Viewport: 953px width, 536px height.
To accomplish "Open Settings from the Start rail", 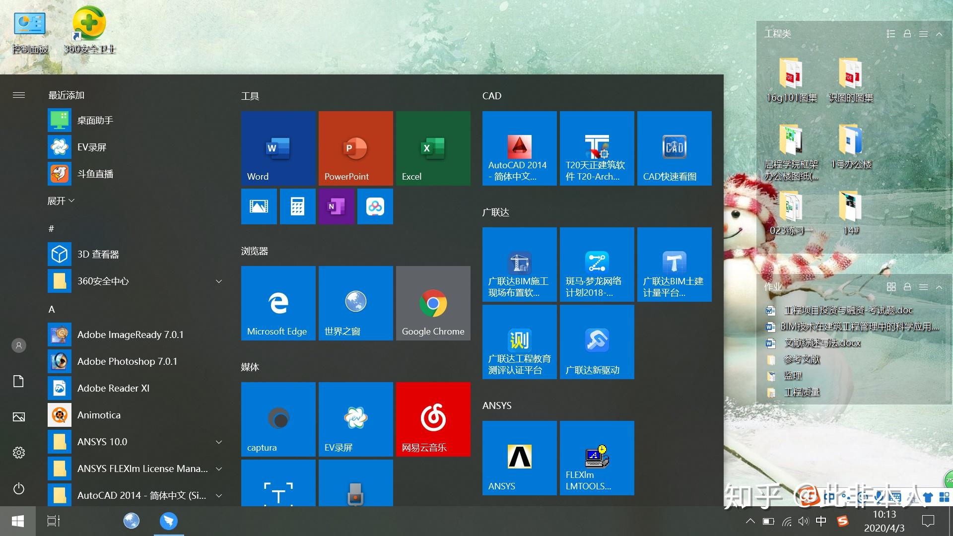I will [19, 453].
